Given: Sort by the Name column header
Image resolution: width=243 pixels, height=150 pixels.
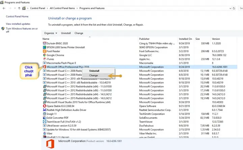Looking at the screenshot, I should (46, 39).
